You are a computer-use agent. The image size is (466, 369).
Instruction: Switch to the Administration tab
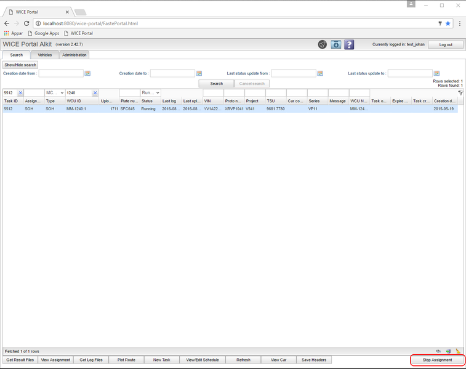click(74, 55)
